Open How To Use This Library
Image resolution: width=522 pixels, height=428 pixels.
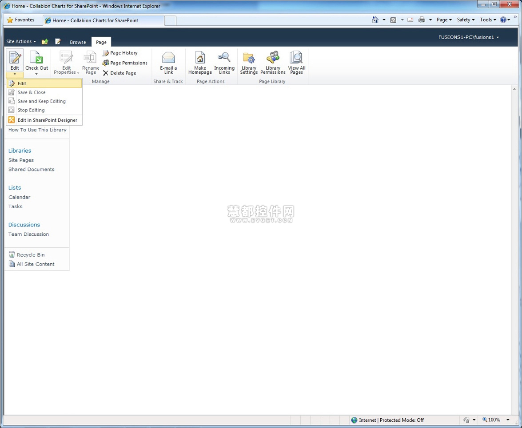pyautogui.click(x=37, y=130)
